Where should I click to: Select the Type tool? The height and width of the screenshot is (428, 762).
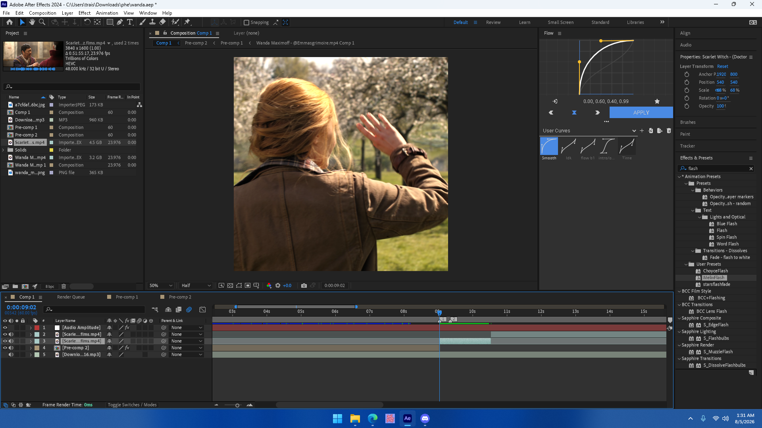tap(130, 22)
